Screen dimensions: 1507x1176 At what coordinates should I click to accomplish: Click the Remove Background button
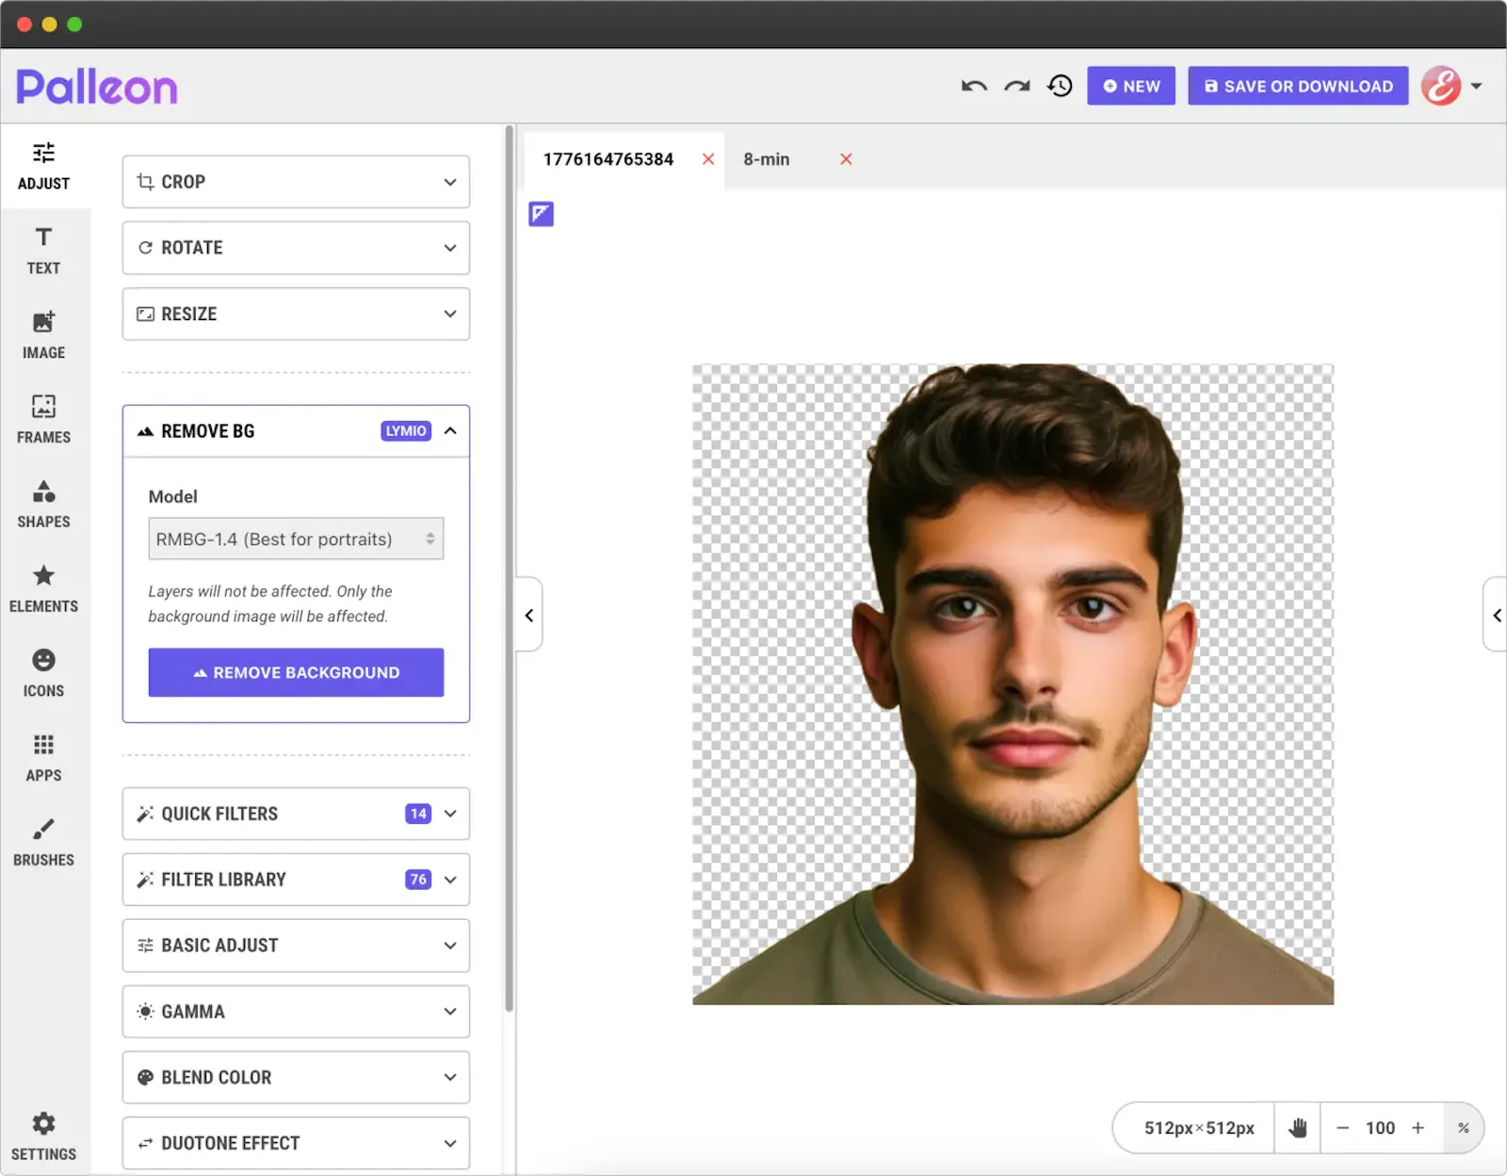tap(296, 672)
